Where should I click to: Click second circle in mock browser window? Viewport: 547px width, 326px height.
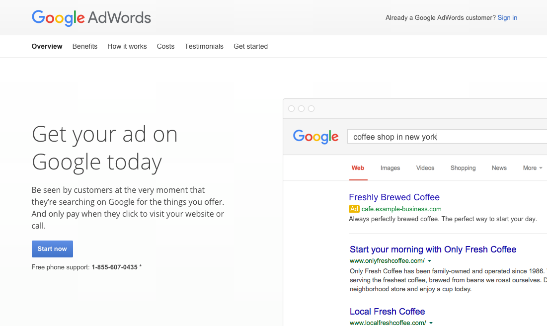point(302,108)
